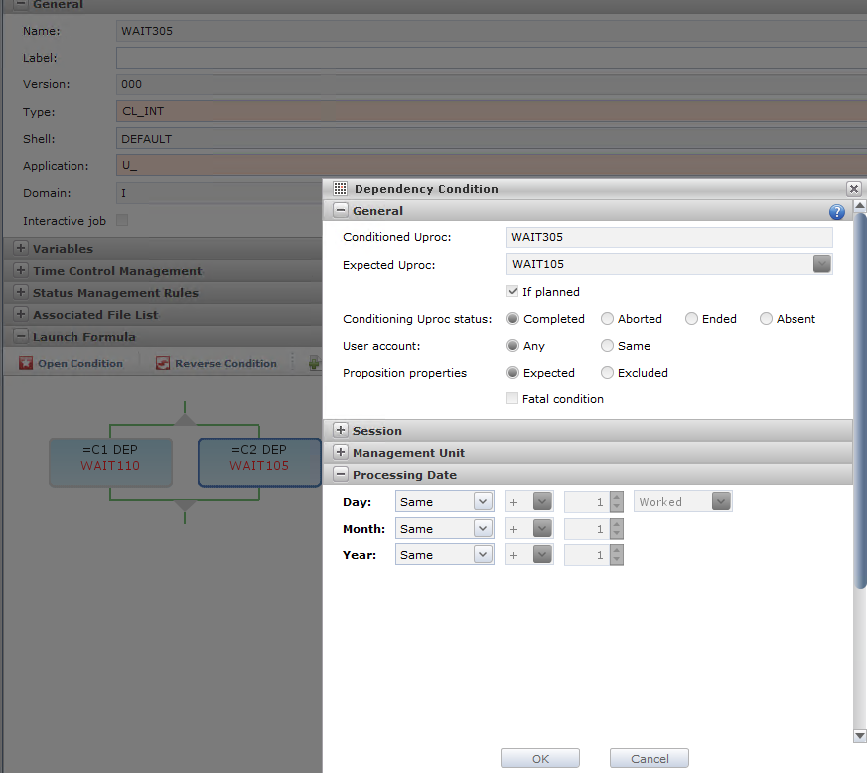Close the Dependency Condition dialog
The height and width of the screenshot is (773, 867).
point(853,188)
